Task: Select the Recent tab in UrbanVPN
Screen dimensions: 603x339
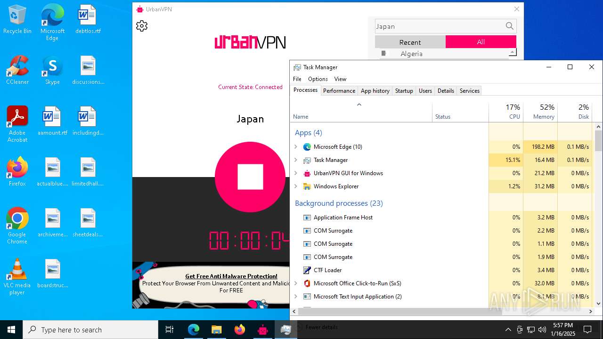Action: (410, 42)
